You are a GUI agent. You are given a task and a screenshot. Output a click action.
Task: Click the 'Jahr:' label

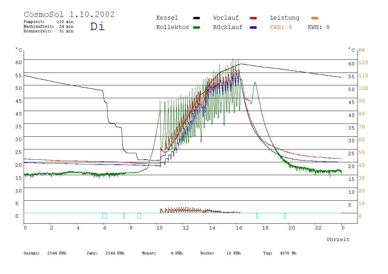[92, 253]
